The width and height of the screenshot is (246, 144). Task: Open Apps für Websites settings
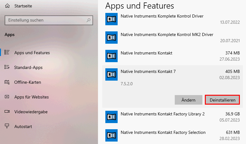pyautogui.click(x=32, y=97)
